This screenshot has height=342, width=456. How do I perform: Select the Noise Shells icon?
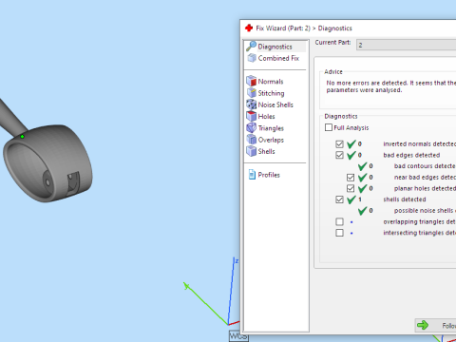[252, 104]
